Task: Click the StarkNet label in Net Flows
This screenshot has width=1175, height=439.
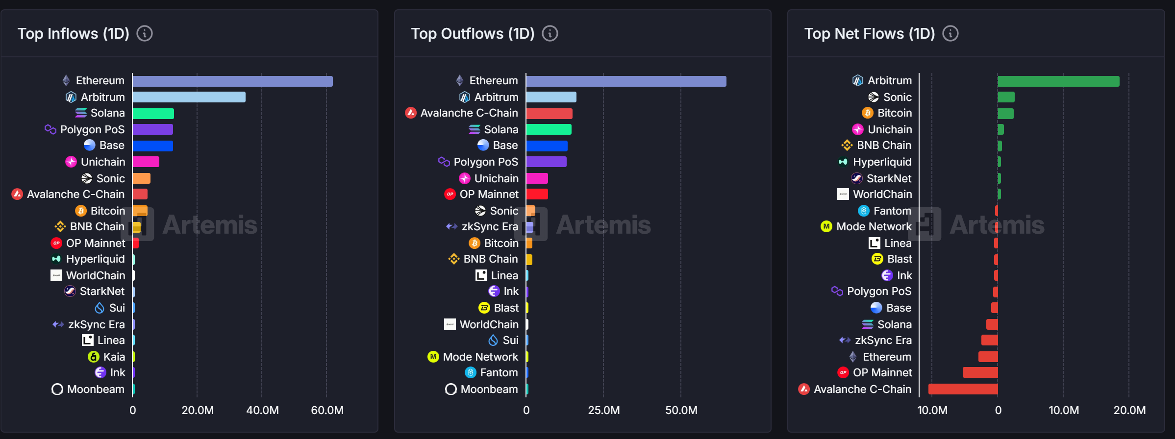Action: (x=889, y=178)
